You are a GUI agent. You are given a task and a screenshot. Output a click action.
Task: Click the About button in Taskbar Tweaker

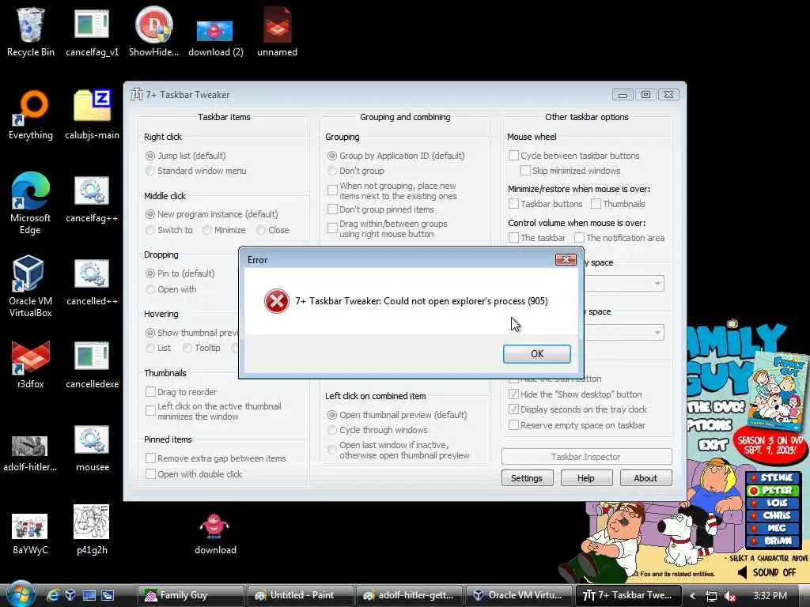(645, 478)
